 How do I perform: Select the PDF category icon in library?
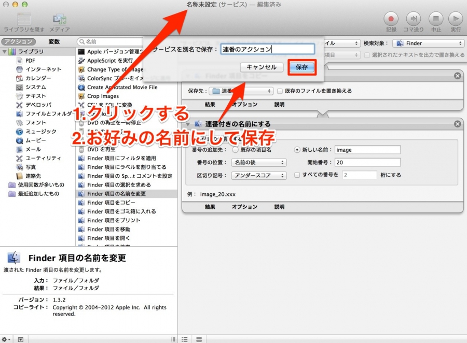click(19, 61)
